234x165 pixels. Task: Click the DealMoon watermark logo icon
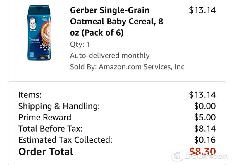177,155
